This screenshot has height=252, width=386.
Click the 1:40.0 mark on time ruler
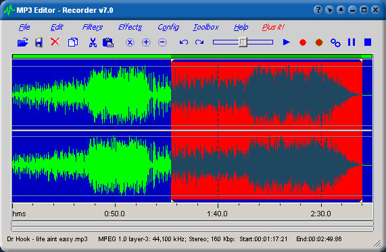pos(218,214)
